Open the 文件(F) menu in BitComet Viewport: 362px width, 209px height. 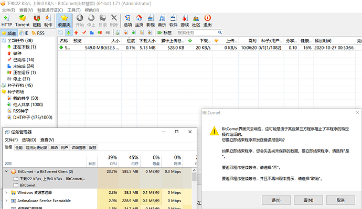8,10
